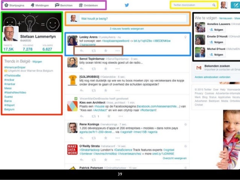The width and height of the screenshot is (240, 180).
Task: Open more options on the [G3L3R0BBI3] tweet
Action: [x=117, y=91]
